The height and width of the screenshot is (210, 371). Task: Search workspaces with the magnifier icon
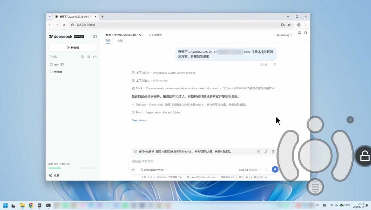pos(82,57)
